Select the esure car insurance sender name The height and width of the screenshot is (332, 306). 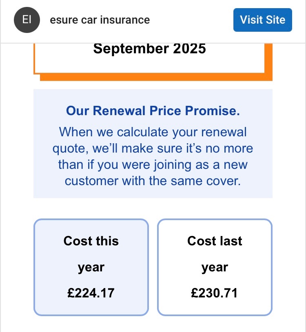coord(100,20)
